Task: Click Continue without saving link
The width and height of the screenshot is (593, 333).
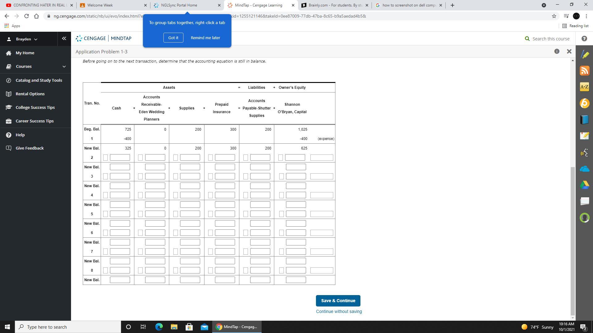Action: 339,311
